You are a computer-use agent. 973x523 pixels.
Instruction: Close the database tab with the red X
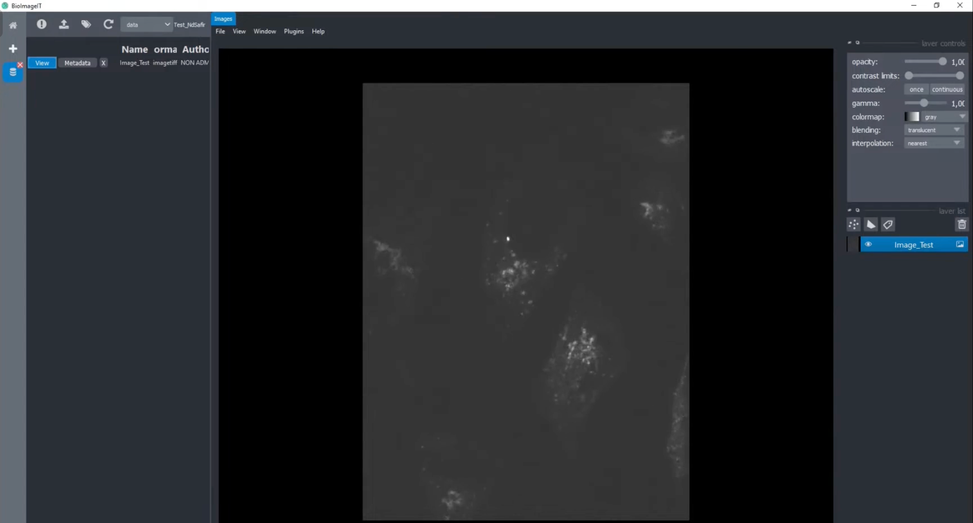pyautogui.click(x=20, y=65)
